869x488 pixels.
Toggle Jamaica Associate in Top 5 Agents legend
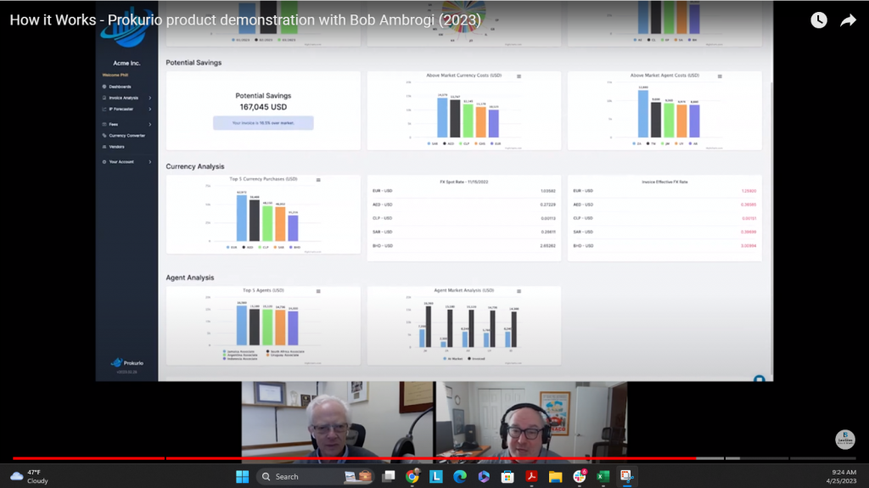pos(238,351)
